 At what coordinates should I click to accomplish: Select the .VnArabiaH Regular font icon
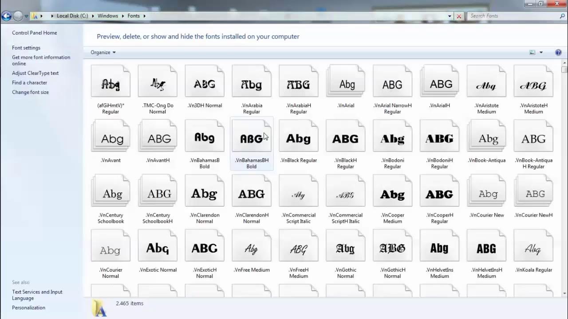coord(299,81)
